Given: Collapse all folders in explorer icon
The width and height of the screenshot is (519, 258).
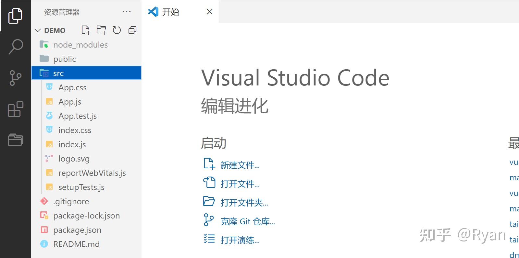Looking at the screenshot, I should click(132, 30).
